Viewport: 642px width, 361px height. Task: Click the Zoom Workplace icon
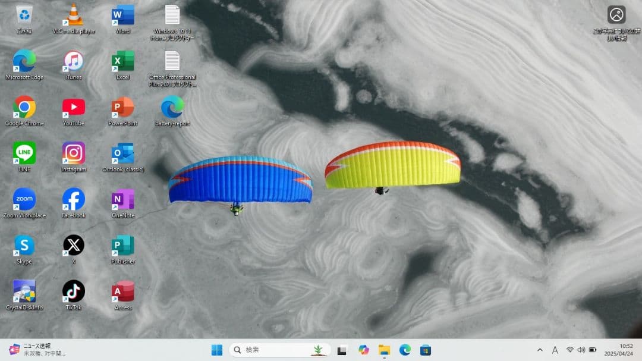click(x=24, y=199)
